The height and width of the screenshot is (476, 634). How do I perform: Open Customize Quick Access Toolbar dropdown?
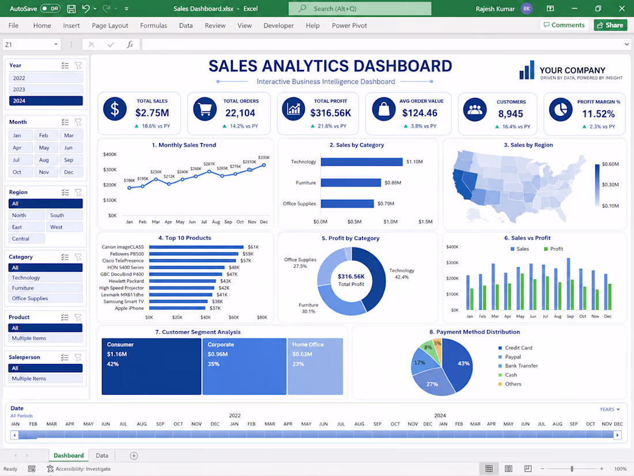[127, 9]
